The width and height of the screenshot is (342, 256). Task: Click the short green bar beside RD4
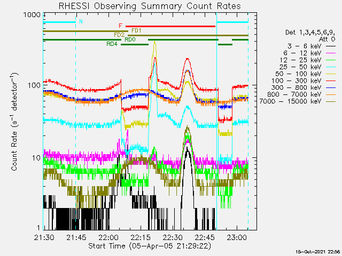click(135, 44)
